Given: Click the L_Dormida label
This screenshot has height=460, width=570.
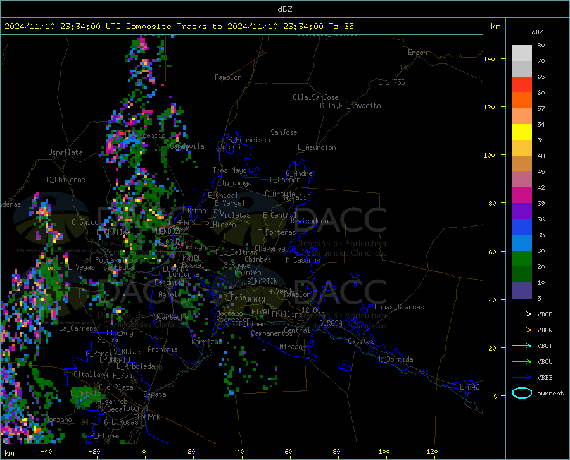Looking at the screenshot, I should coord(395,359).
